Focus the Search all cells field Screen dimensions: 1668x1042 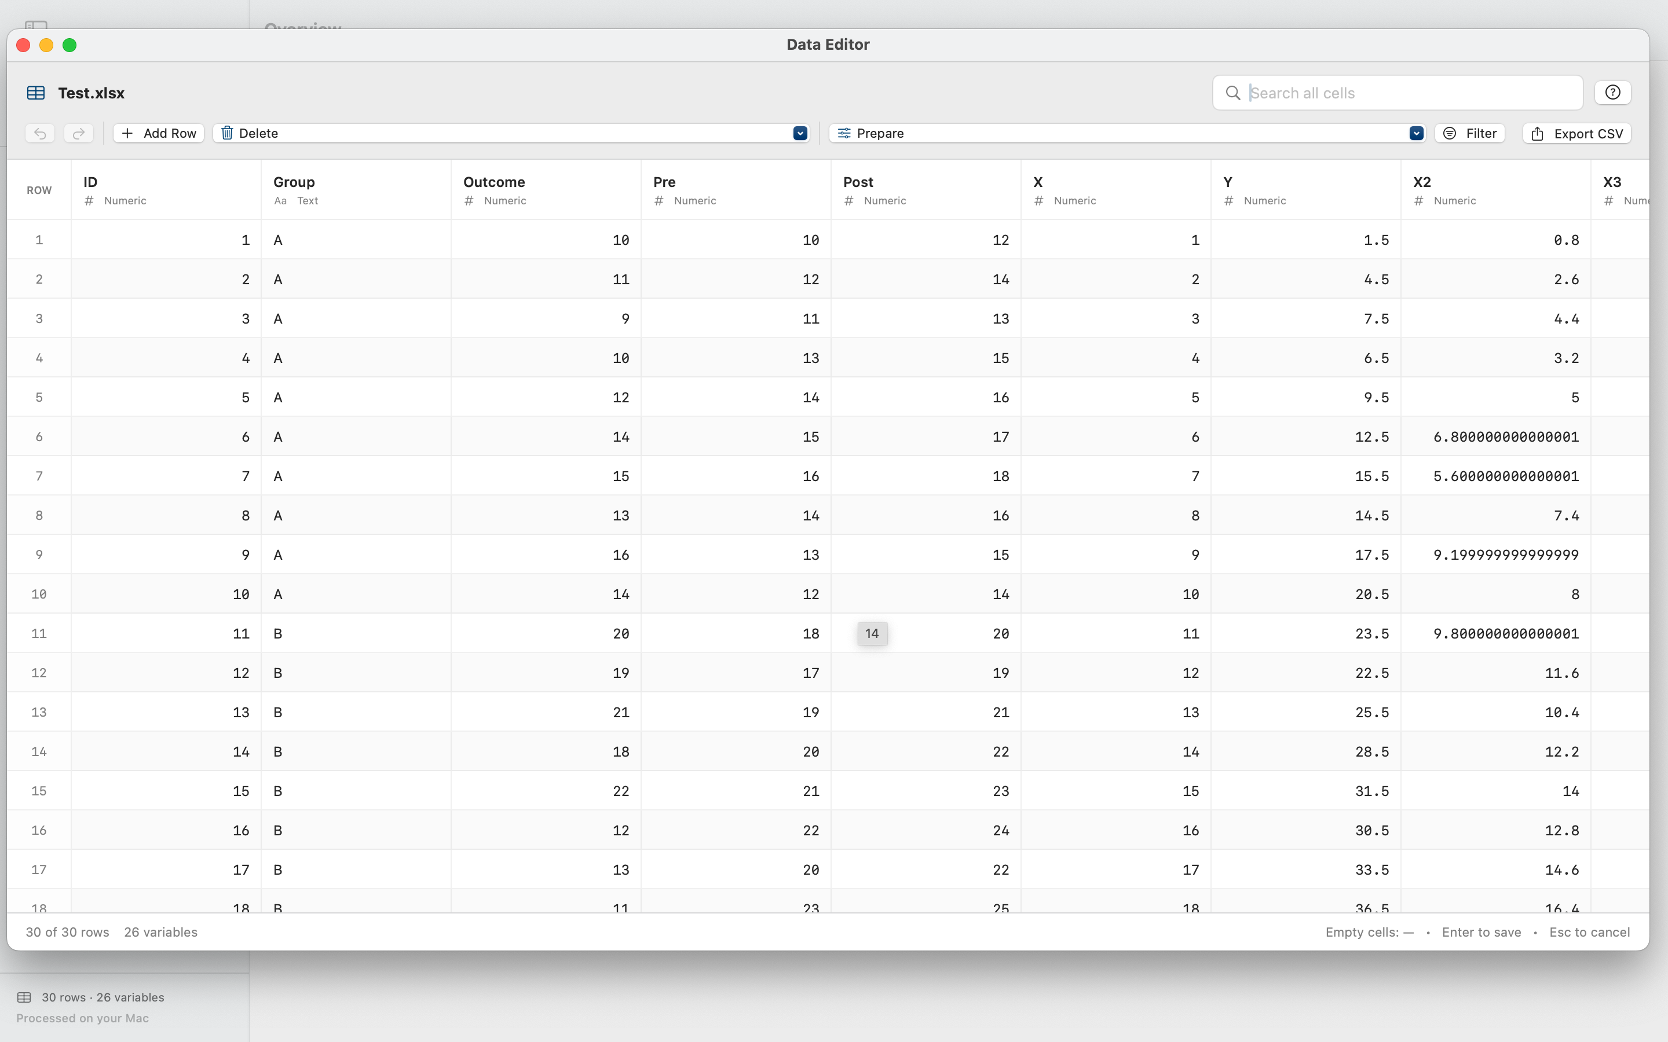click(x=1398, y=93)
